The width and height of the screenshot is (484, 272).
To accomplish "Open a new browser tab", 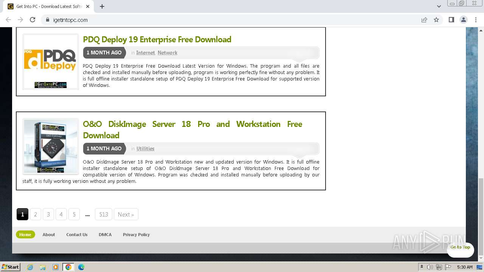I will point(102,6).
